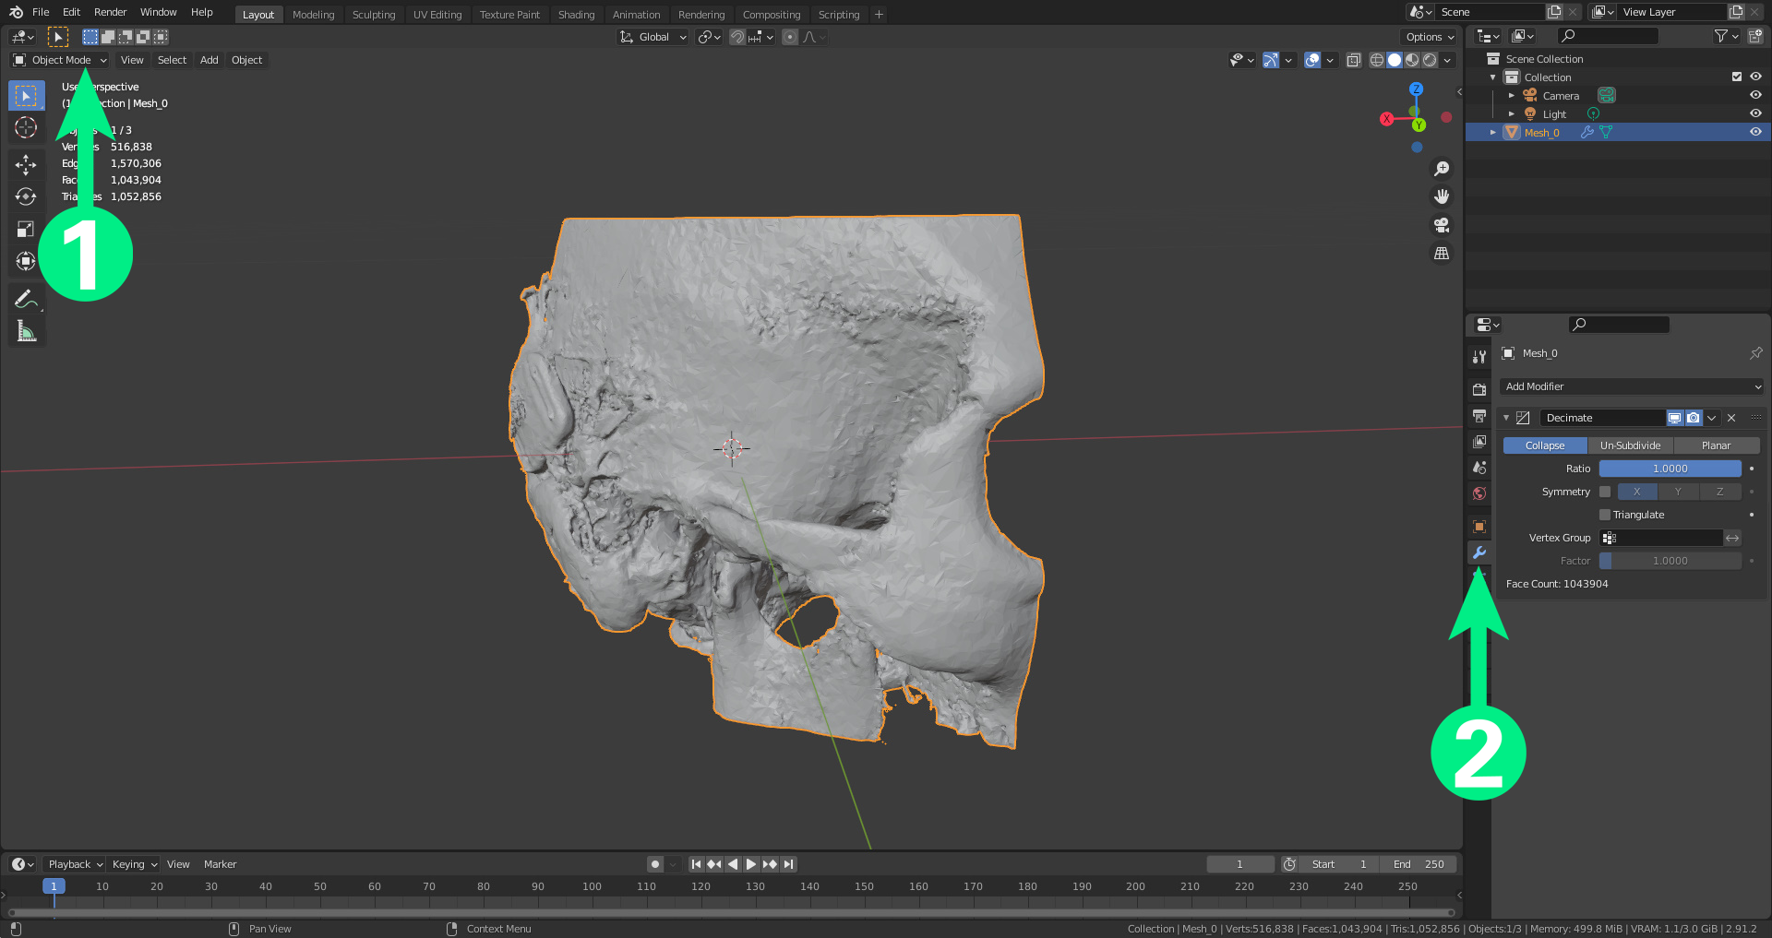Select the Annotate pencil tool
The image size is (1772, 938).
(26, 299)
